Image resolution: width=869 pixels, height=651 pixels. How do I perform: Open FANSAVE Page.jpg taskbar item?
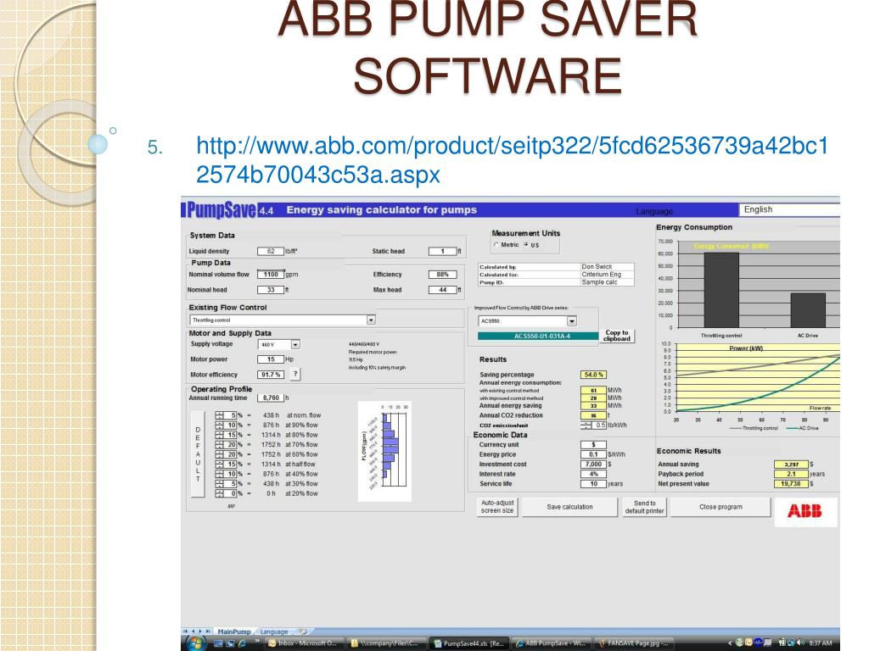[x=633, y=643]
